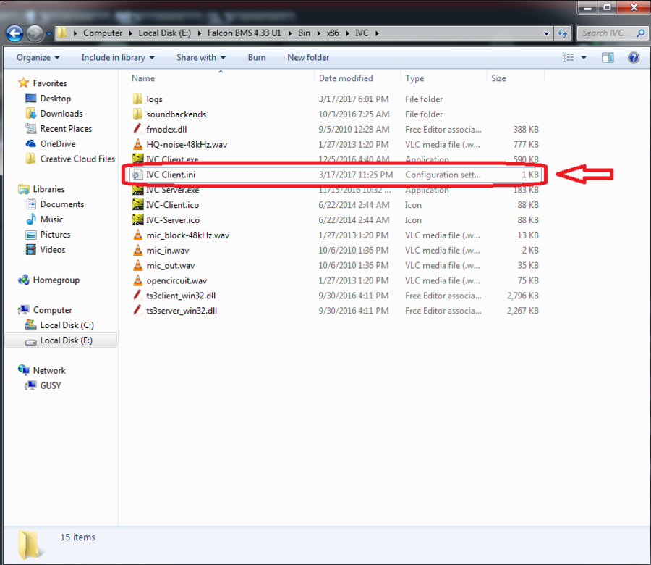This screenshot has height=565, width=651.
Task: Click the Help question mark icon
Action: 632,57
